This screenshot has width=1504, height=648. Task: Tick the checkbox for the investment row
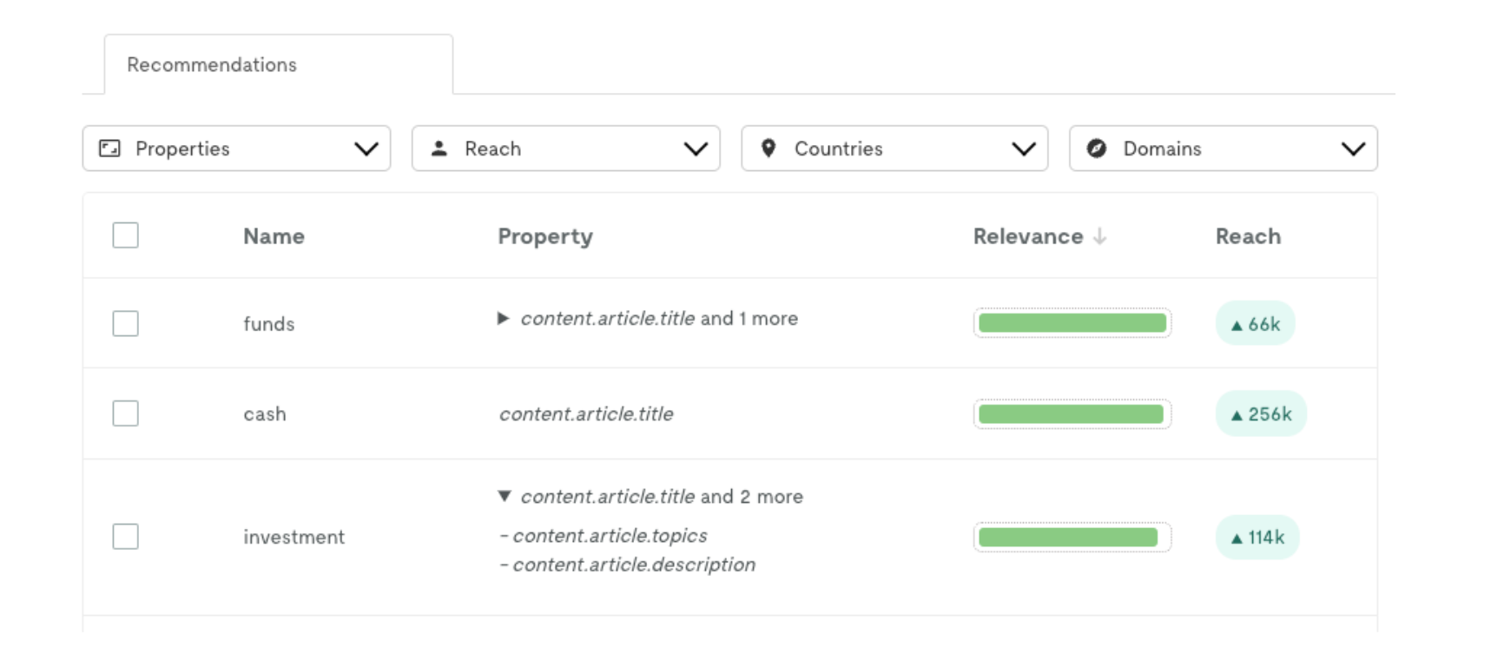coord(126,537)
